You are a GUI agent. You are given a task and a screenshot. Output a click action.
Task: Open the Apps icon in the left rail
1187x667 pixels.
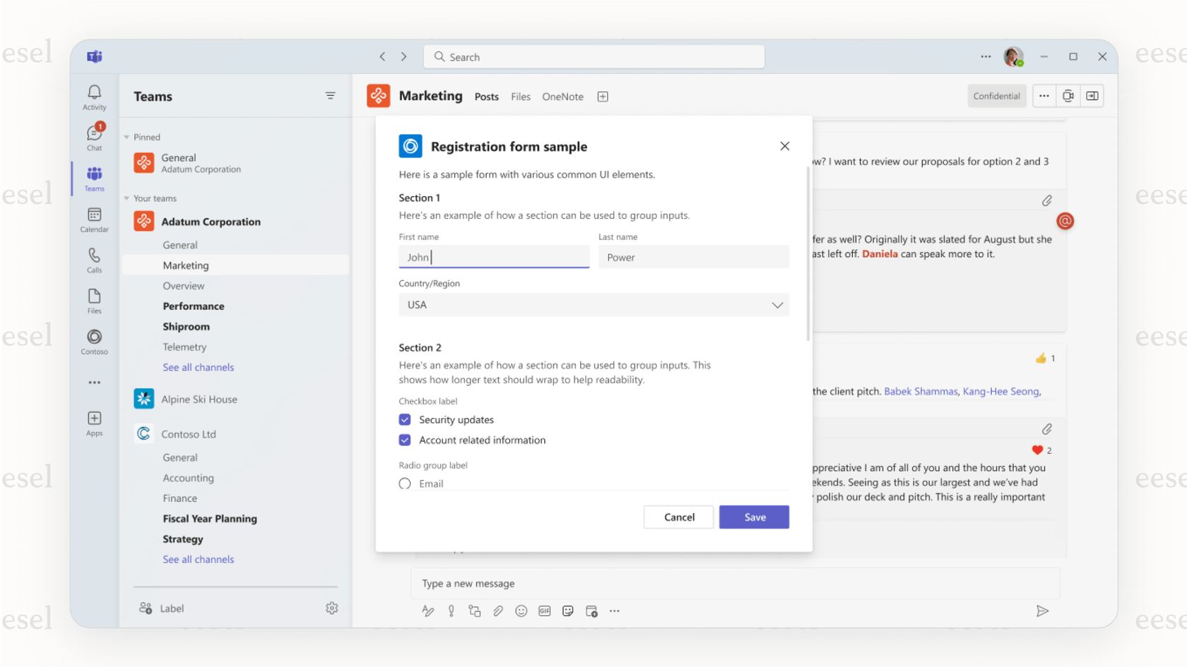pos(94,423)
